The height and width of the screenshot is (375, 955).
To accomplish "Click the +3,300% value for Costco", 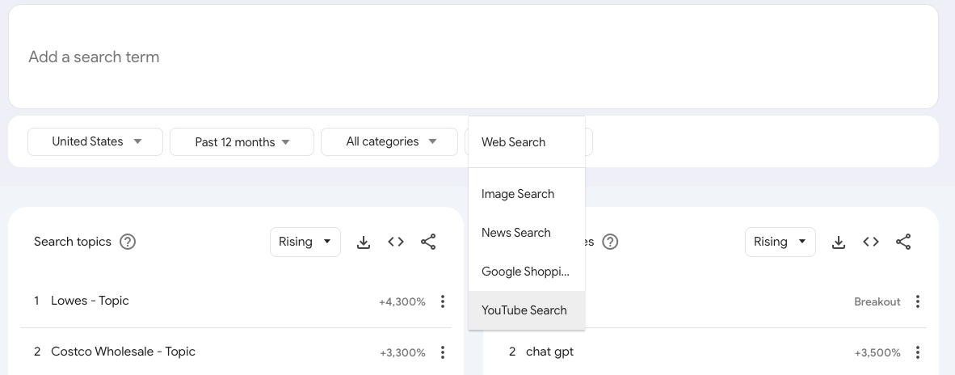I will point(402,353).
